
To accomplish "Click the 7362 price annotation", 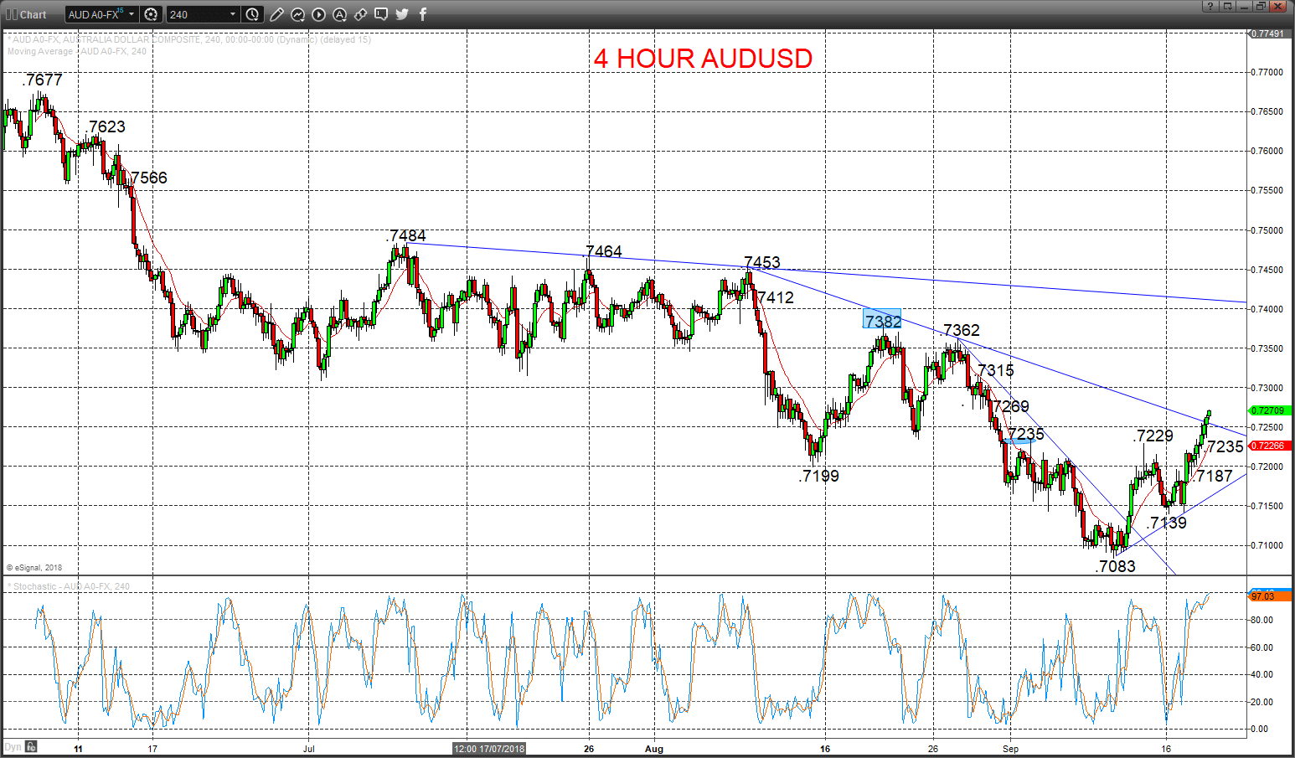I will [962, 330].
